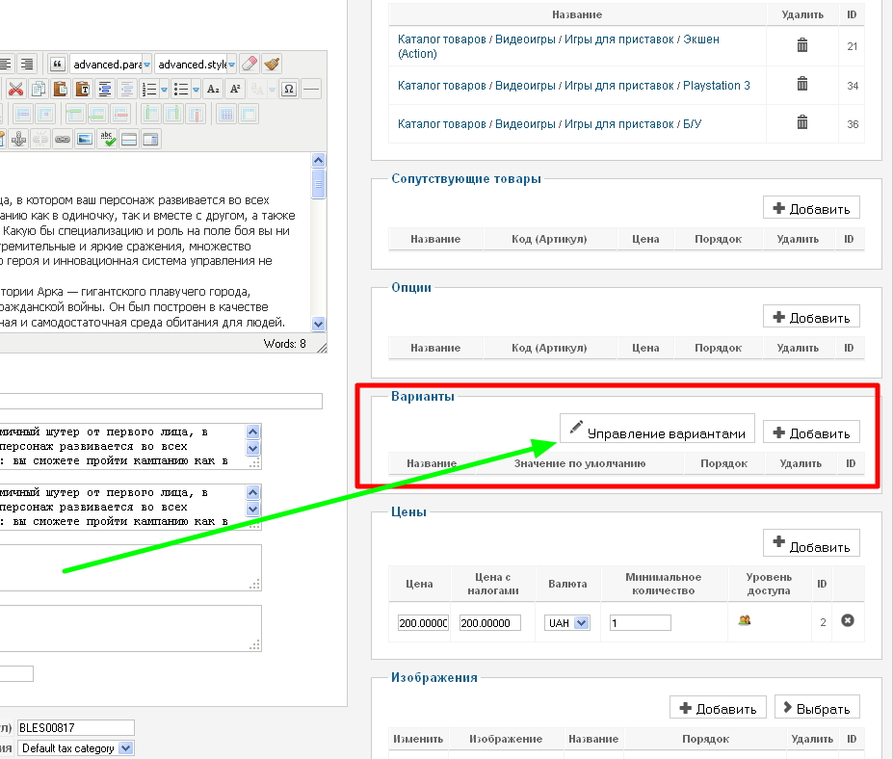Image resolution: width=893 pixels, height=759 pixels.
Task: Delete the Б/У category using trash icon
Action: point(801,122)
